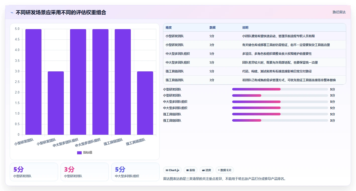The image size is (356, 191).
Task: Click the 小型研发团队 3分 progress bar
Action: tap(280, 95)
